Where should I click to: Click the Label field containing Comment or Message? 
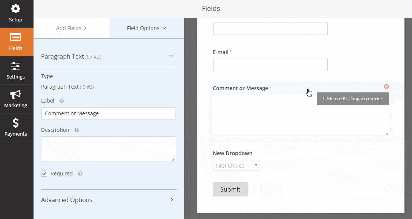pyautogui.click(x=108, y=113)
